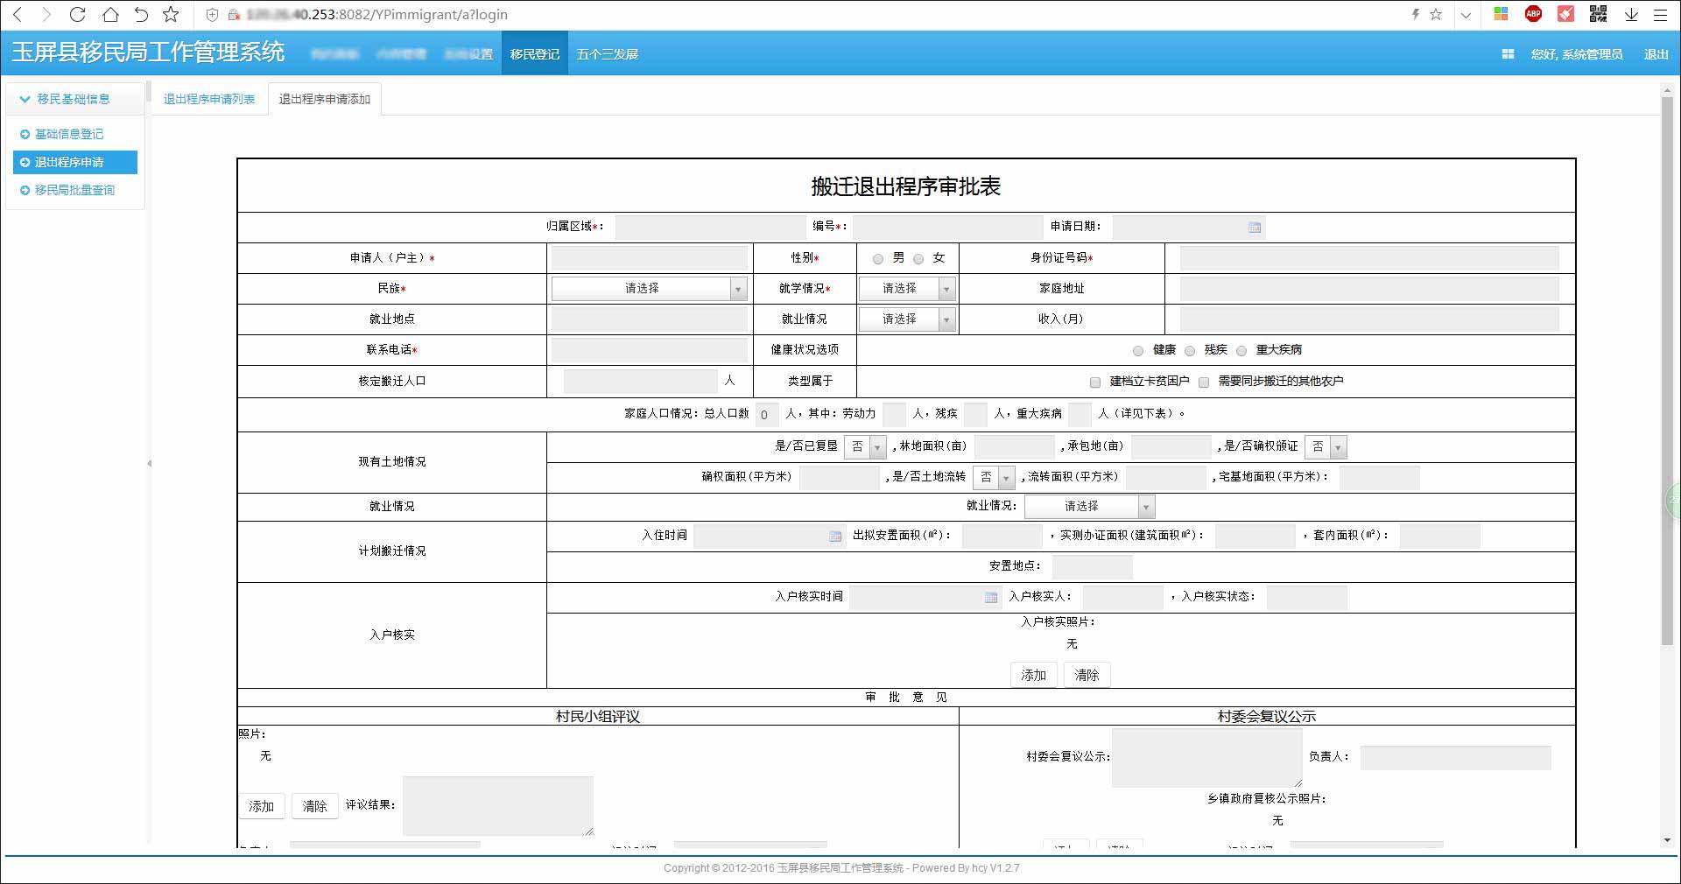Check the 建档立卡贫困户 checkbox
This screenshot has height=884, width=1681.
pyautogui.click(x=1095, y=382)
